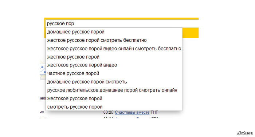Open the "Счастливы вместе" TV listing link
This screenshot has width=255, height=137.
click(x=132, y=112)
